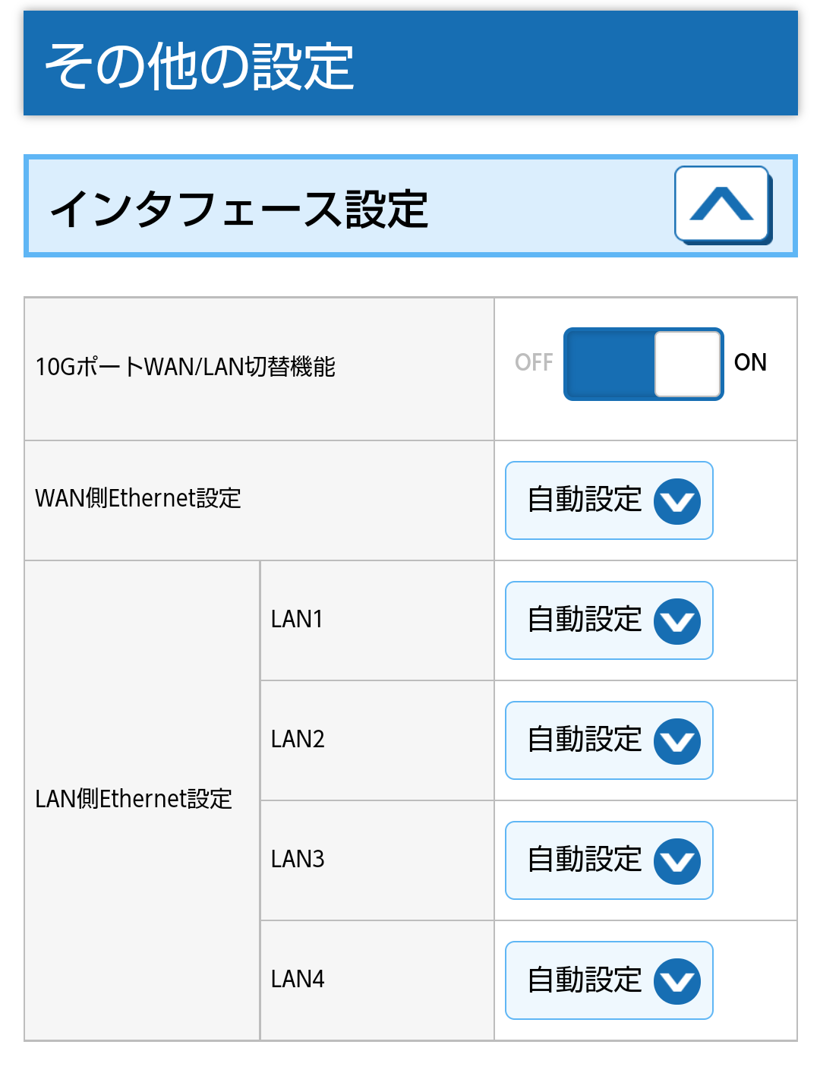Click the round arrow icon in the LAN3 dropdown

pos(677,861)
